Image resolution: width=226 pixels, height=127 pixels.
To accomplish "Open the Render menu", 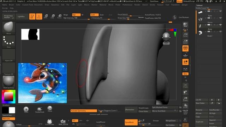I will point(137,5).
